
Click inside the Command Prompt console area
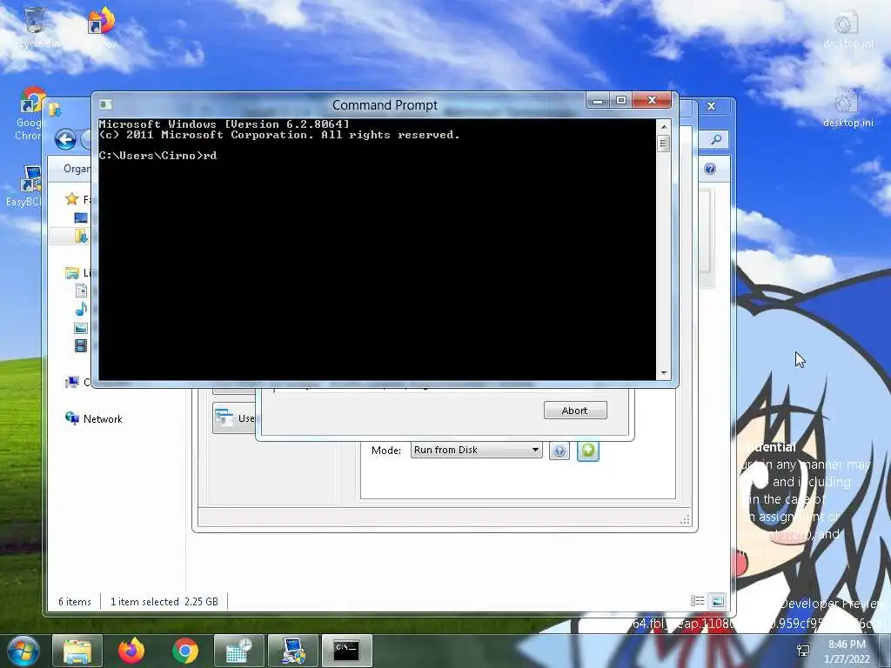tap(377, 250)
